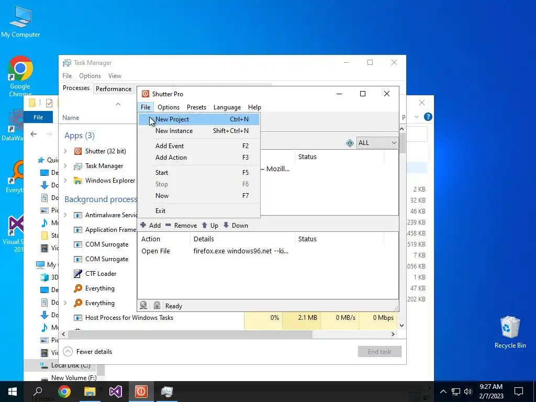Open Chrome from the taskbar

[64, 392]
